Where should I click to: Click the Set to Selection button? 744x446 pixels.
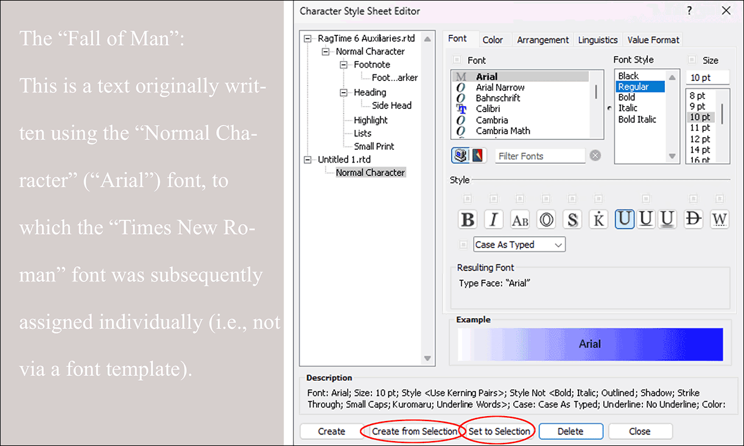tap(499, 431)
